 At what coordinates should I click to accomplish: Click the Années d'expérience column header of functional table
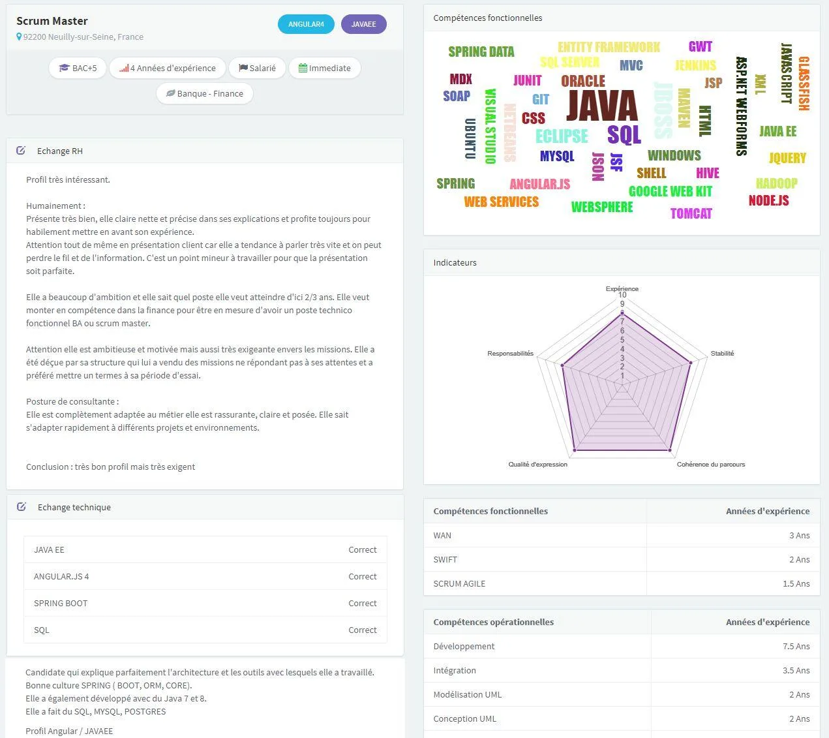tap(768, 511)
